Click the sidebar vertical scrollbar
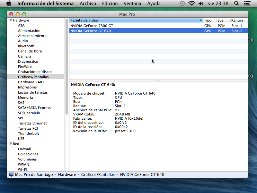The width and height of the screenshot is (257, 193). (x=67, y=67)
